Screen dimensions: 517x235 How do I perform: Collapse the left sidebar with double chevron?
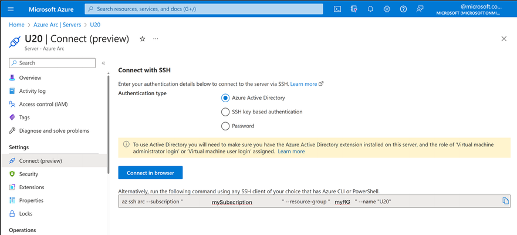[103, 63]
